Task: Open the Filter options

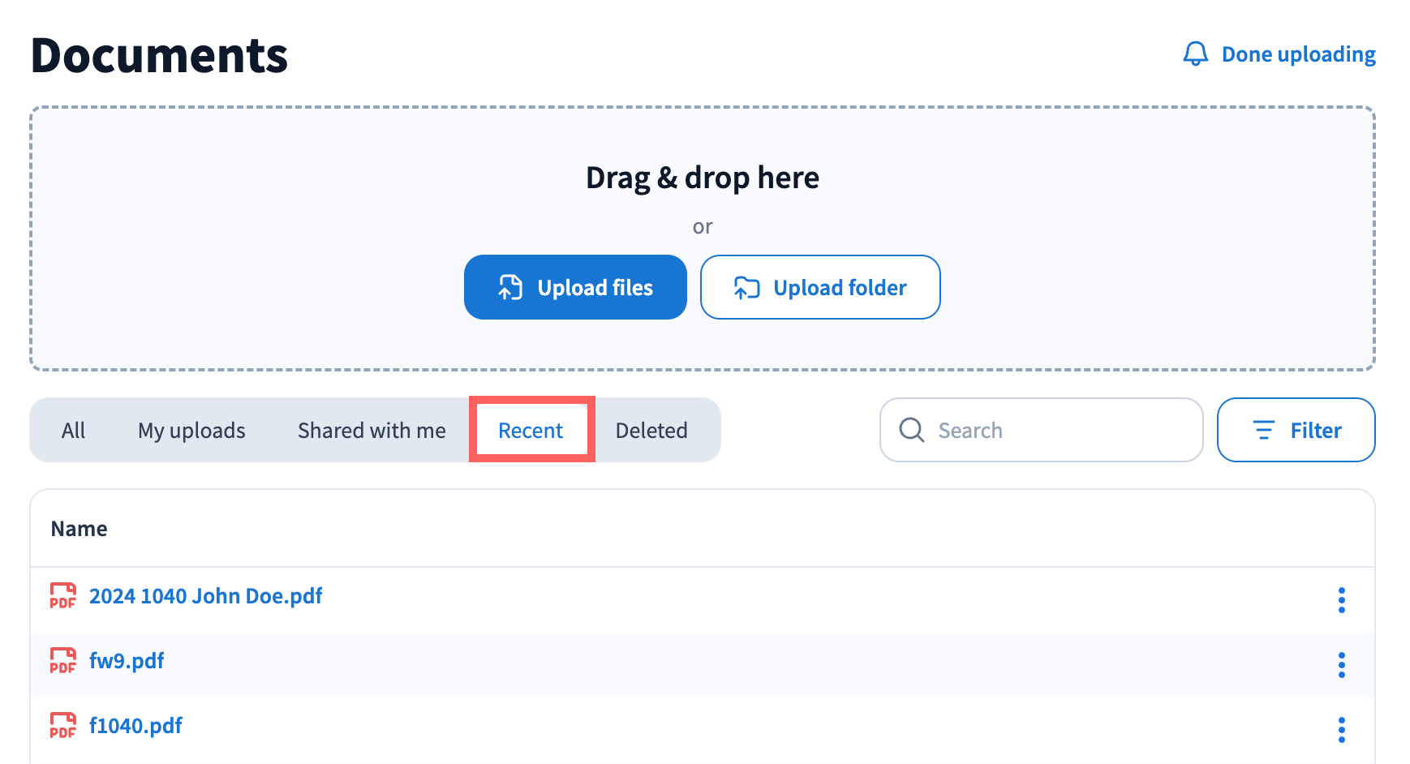Action: (1296, 431)
